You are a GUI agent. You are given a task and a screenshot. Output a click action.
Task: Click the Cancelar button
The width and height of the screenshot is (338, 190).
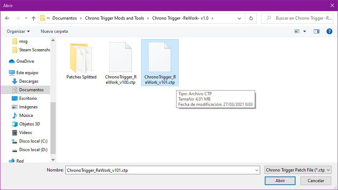click(x=316, y=181)
